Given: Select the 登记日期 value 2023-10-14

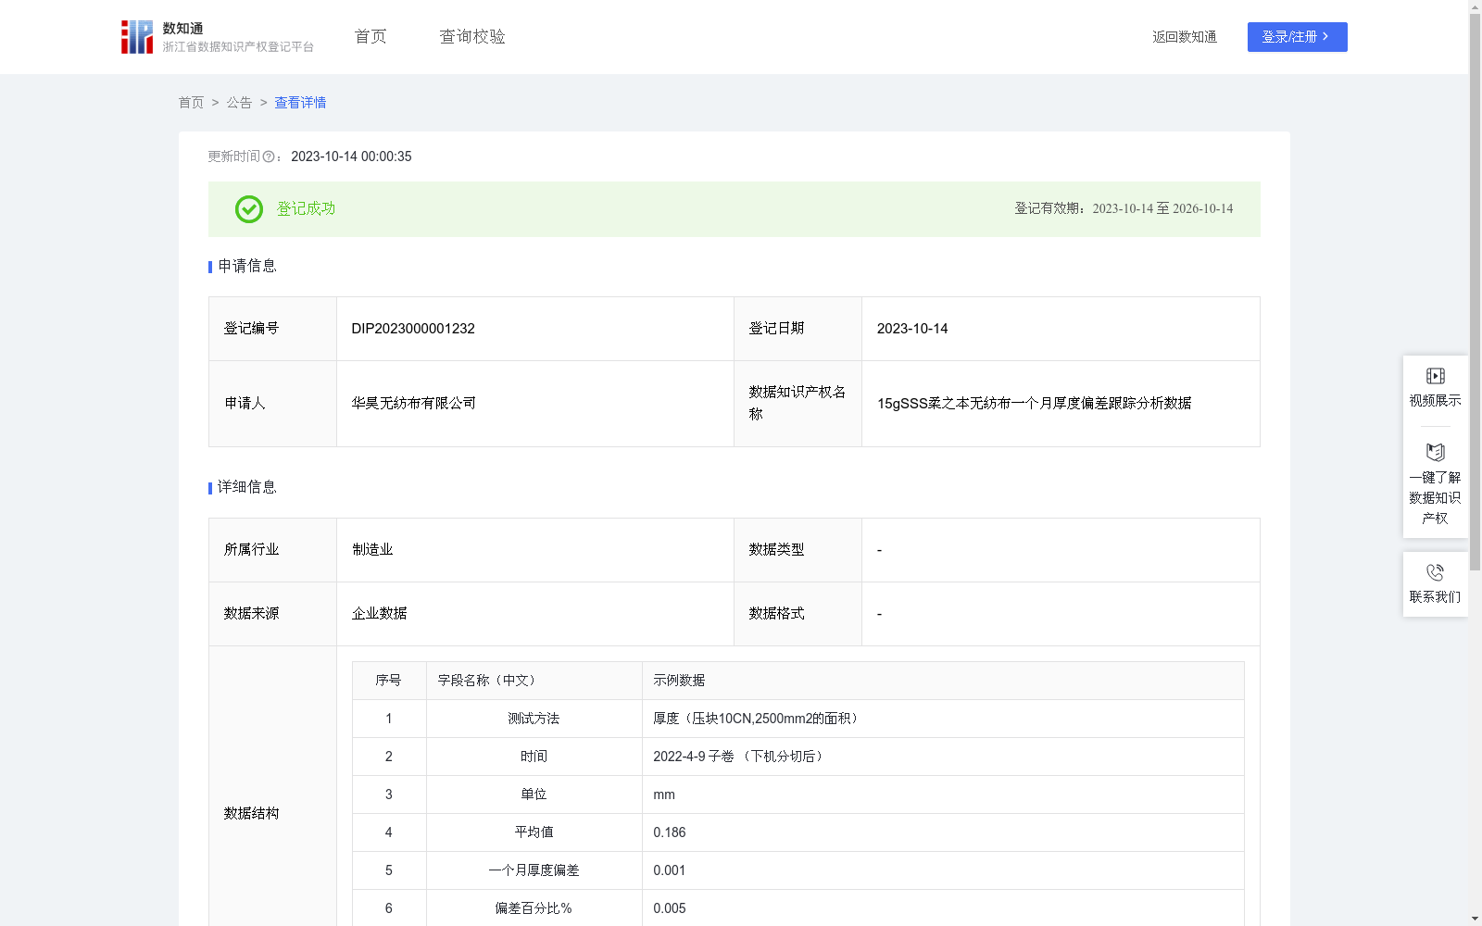Looking at the screenshot, I should (912, 329).
